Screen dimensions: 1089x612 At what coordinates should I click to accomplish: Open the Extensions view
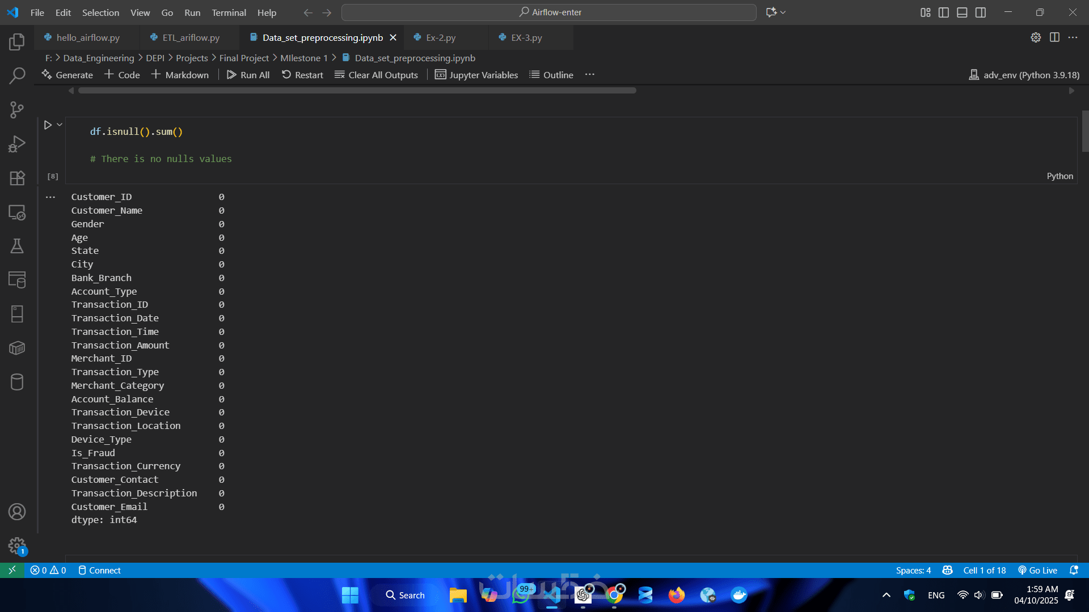(17, 178)
